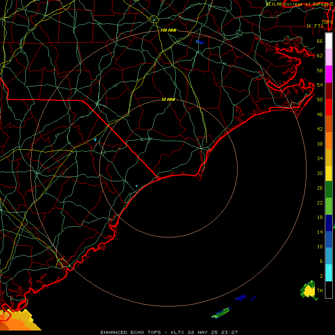Click the '30' legend value
Viewport: 335px width, 335px height.
pyautogui.click(x=320, y=173)
